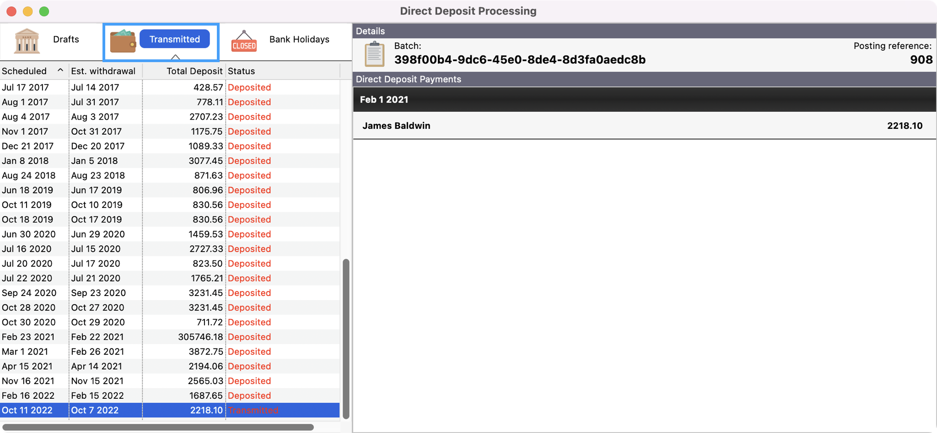Click the green full screen window button
937x433 pixels.
pos(44,11)
